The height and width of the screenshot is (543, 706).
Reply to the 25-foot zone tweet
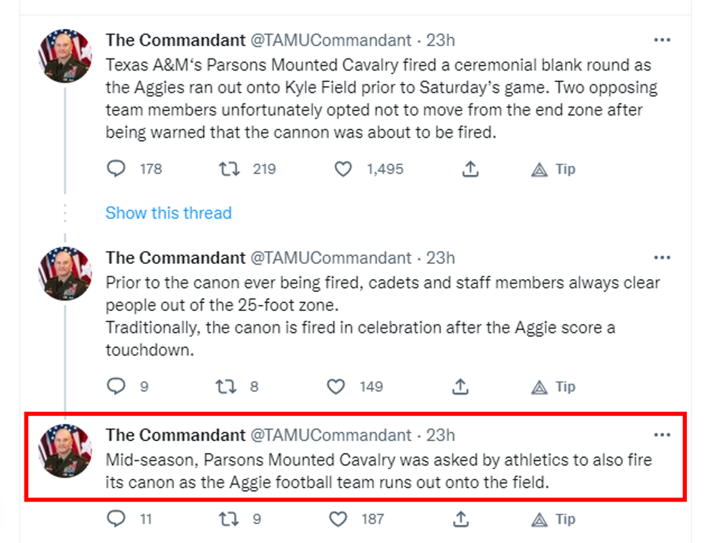point(117,387)
